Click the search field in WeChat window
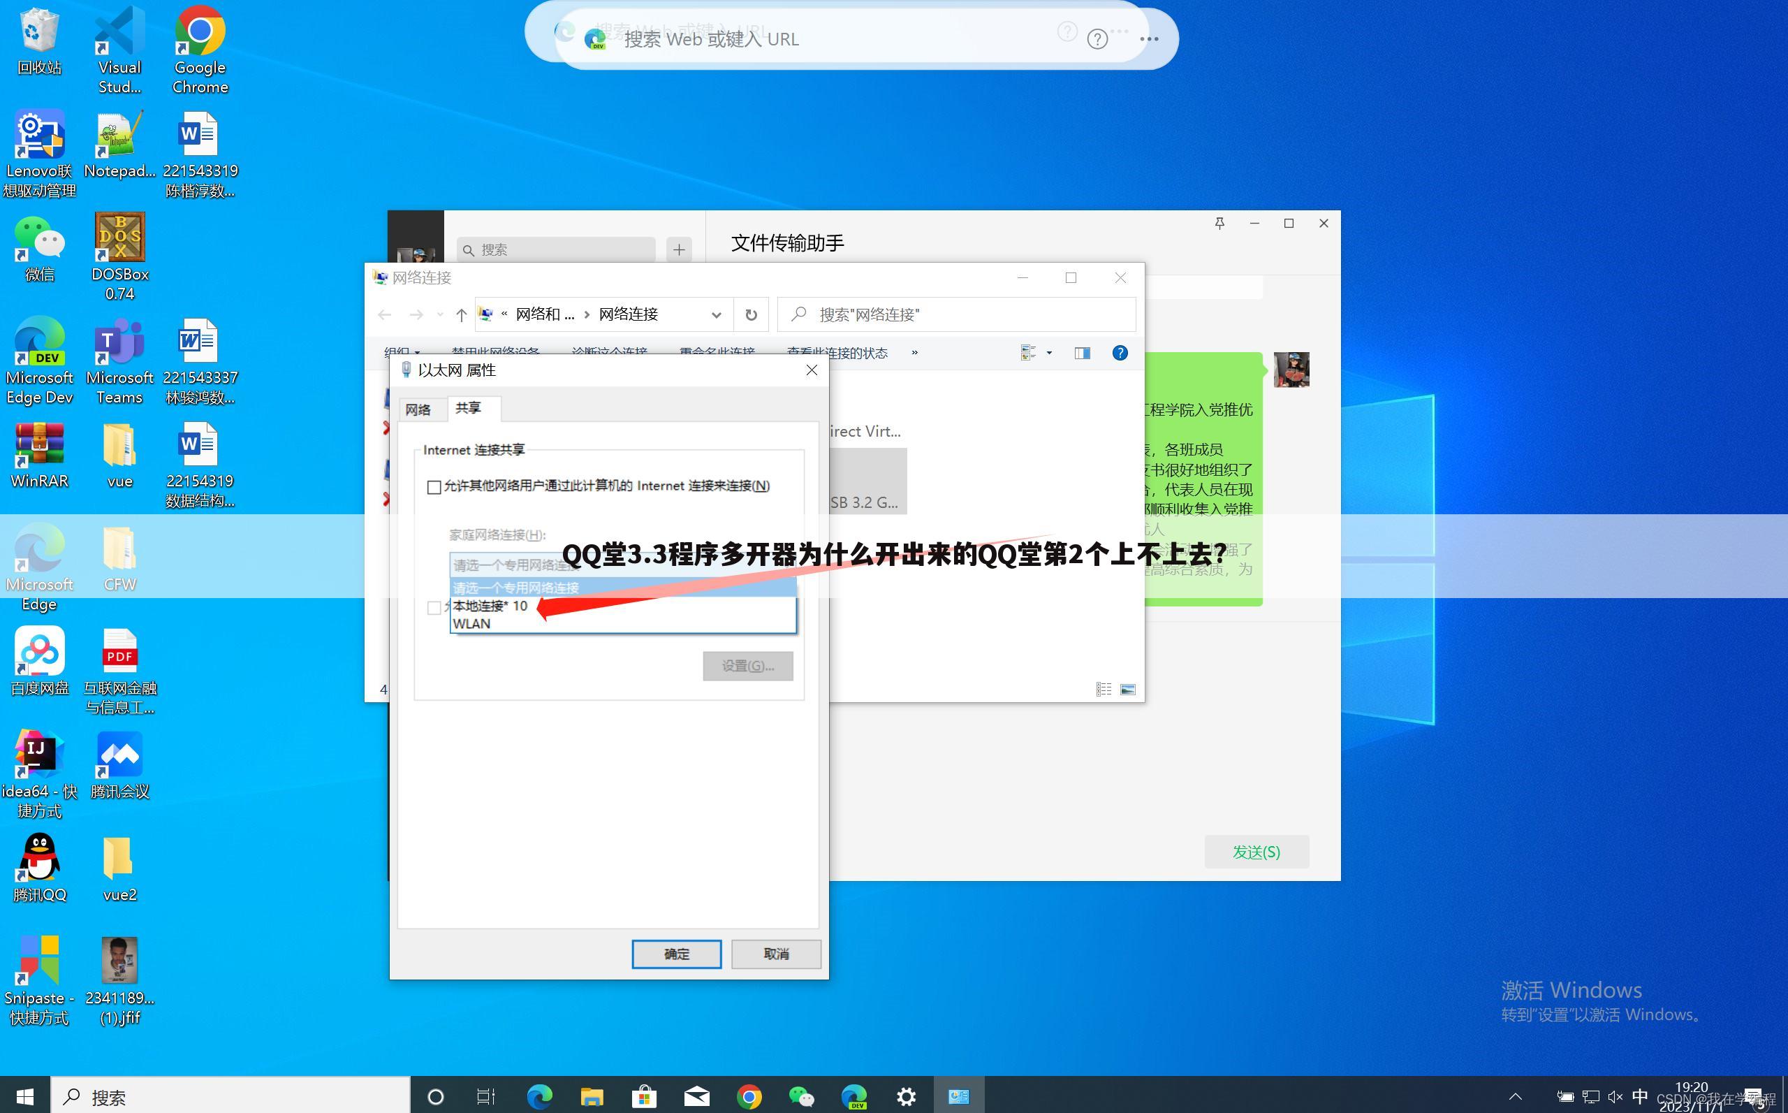 [x=556, y=249]
